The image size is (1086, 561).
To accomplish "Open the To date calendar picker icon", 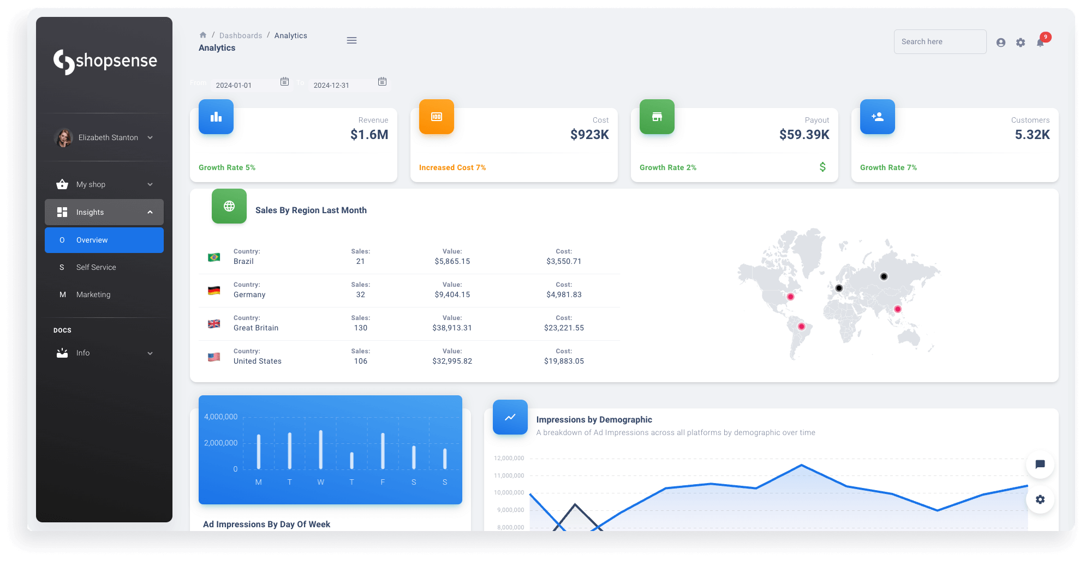I will (382, 81).
